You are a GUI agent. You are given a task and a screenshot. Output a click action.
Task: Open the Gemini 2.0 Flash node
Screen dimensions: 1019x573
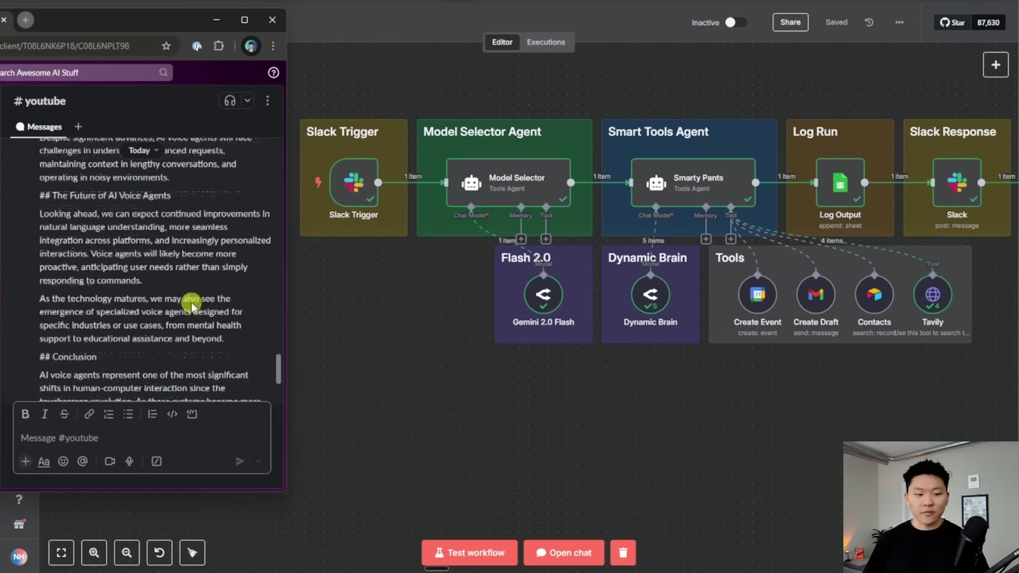543,294
